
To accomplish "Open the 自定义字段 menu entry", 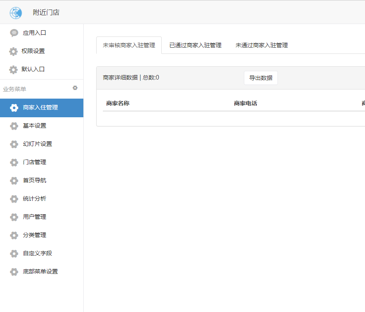I will 37,254.
